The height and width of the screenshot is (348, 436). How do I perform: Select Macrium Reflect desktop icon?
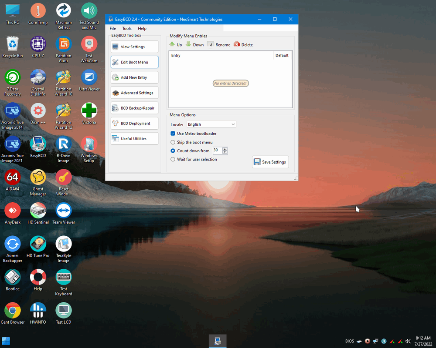64,17
